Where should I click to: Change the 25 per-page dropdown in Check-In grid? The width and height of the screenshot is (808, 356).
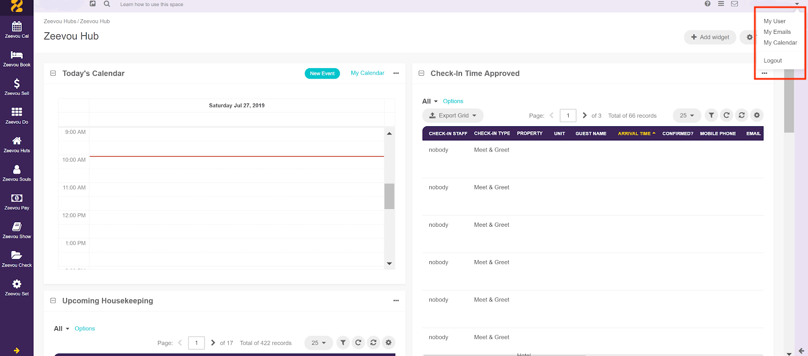[x=687, y=115]
